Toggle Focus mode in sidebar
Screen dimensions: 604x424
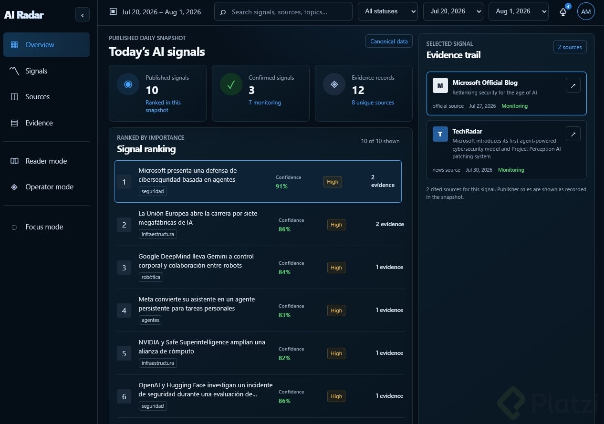46,227
